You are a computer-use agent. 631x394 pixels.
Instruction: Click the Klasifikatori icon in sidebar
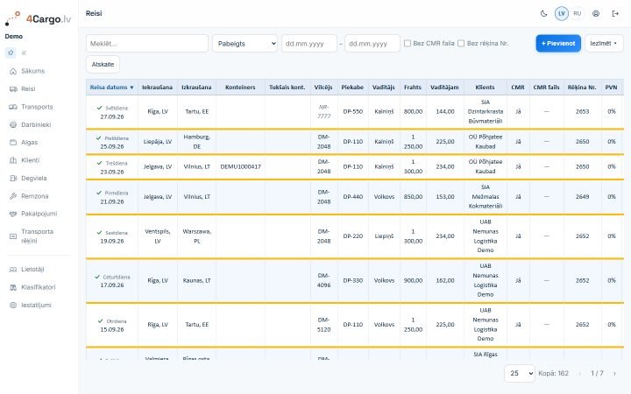13,287
